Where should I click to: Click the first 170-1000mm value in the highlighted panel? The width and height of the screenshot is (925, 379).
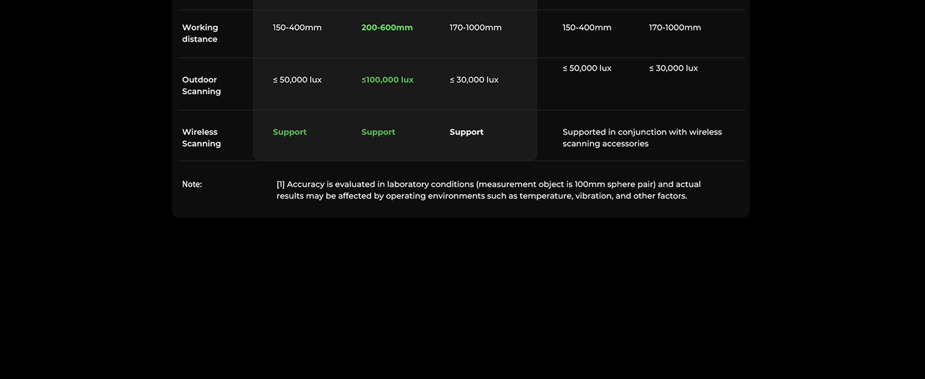(x=475, y=28)
